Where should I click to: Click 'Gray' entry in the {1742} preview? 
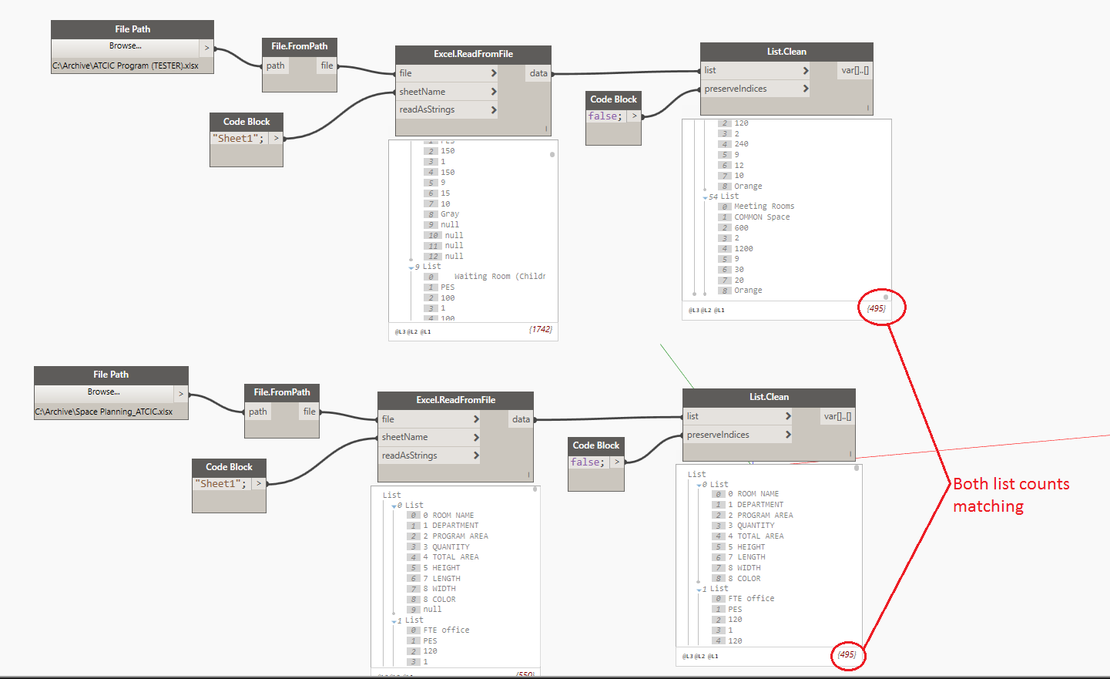click(450, 214)
